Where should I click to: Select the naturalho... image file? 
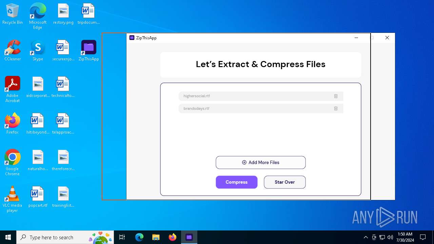(x=38, y=161)
